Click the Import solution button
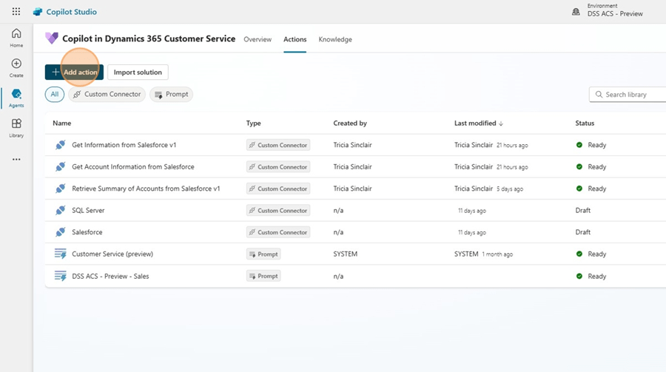666x372 pixels. 138,72
